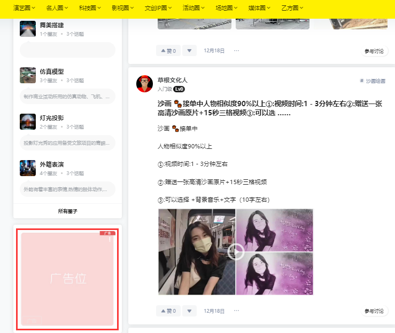Open the #沙画绘画 topic tag

(x=373, y=81)
